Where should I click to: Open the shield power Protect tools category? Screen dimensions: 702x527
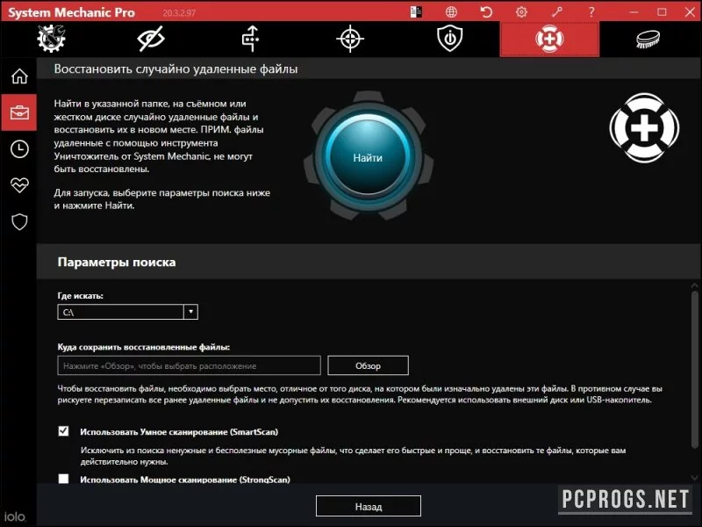[x=449, y=39]
